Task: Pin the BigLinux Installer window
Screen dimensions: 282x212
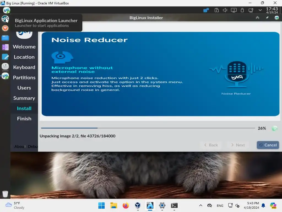Action: [267, 18]
